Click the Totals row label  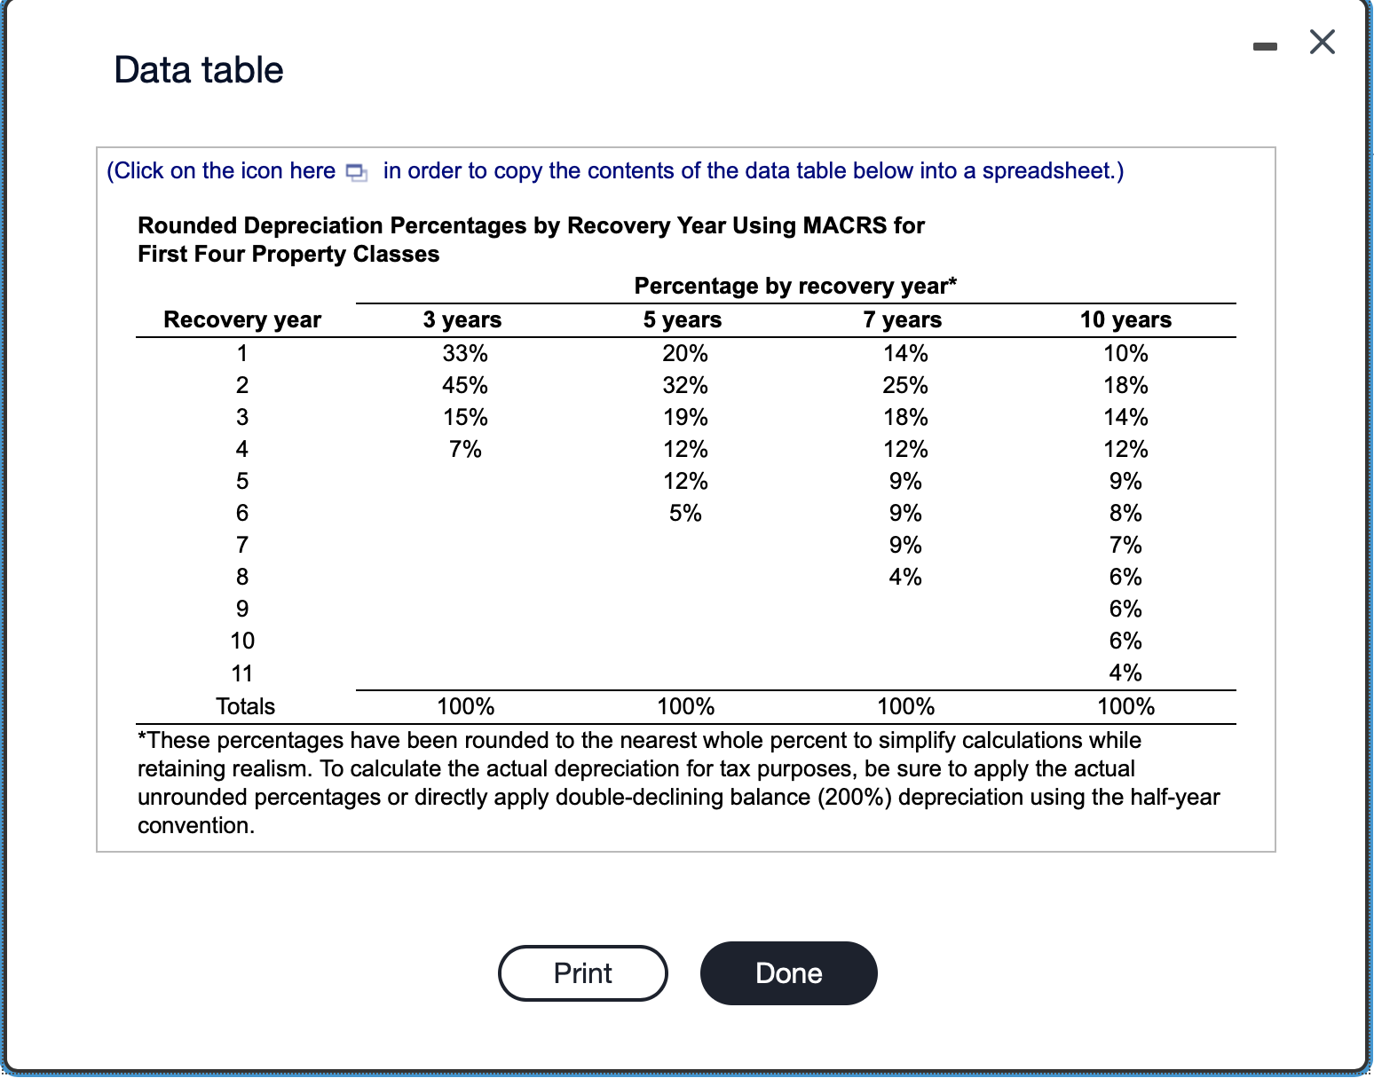(244, 705)
